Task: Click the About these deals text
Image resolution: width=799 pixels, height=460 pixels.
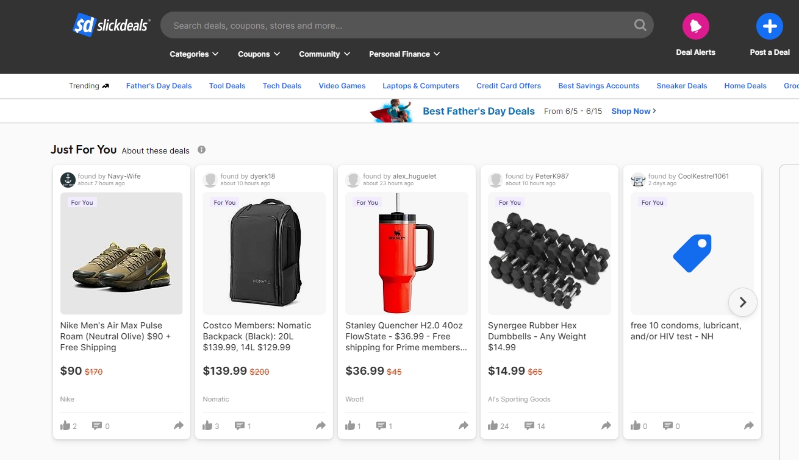Action: tap(156, 150)
